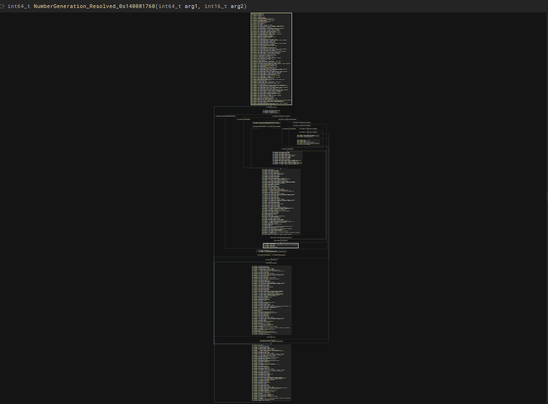Click the medium block above the central block
548x404 pixels.
(x=287, y=158)
